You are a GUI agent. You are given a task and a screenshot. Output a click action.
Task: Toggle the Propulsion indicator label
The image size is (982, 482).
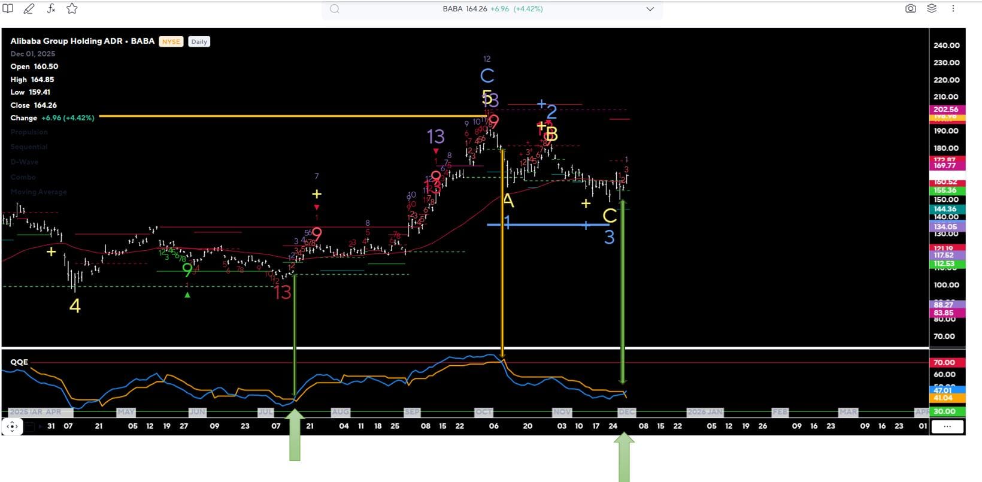click(x=29, y=132)
